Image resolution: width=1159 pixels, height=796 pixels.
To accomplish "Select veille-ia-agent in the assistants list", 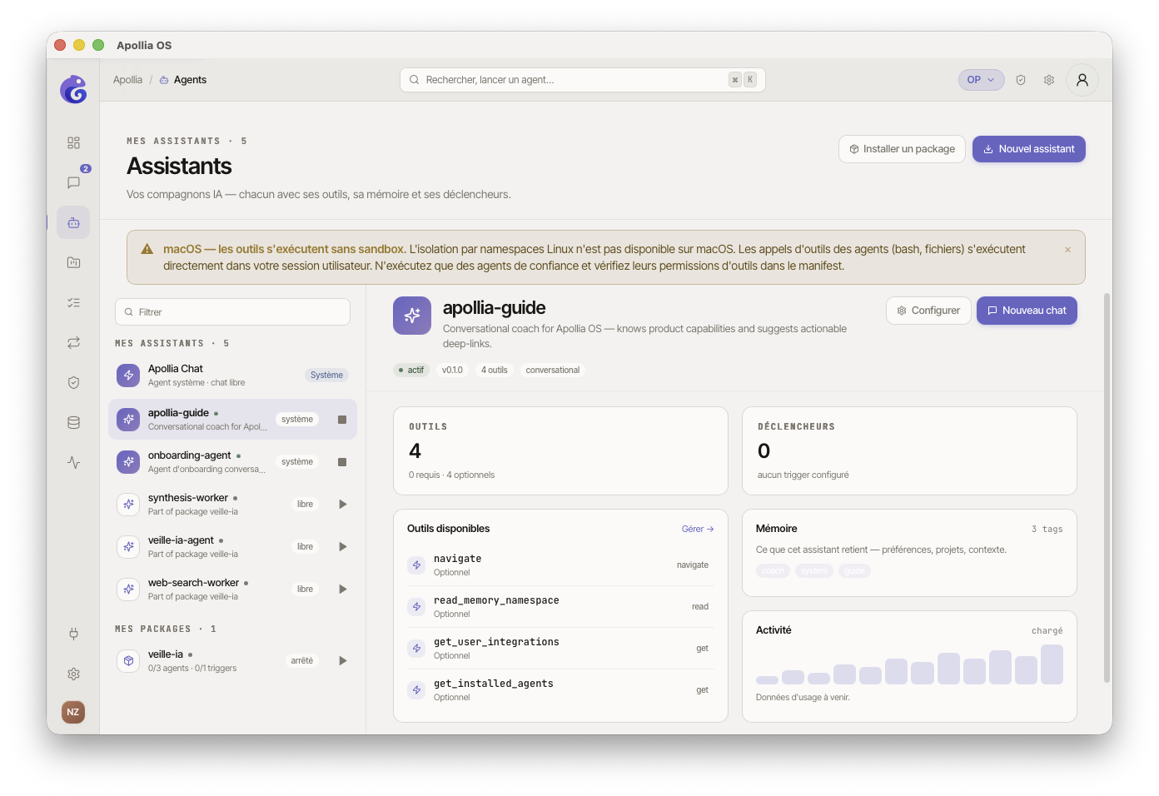I will click(x=232, y=547).
